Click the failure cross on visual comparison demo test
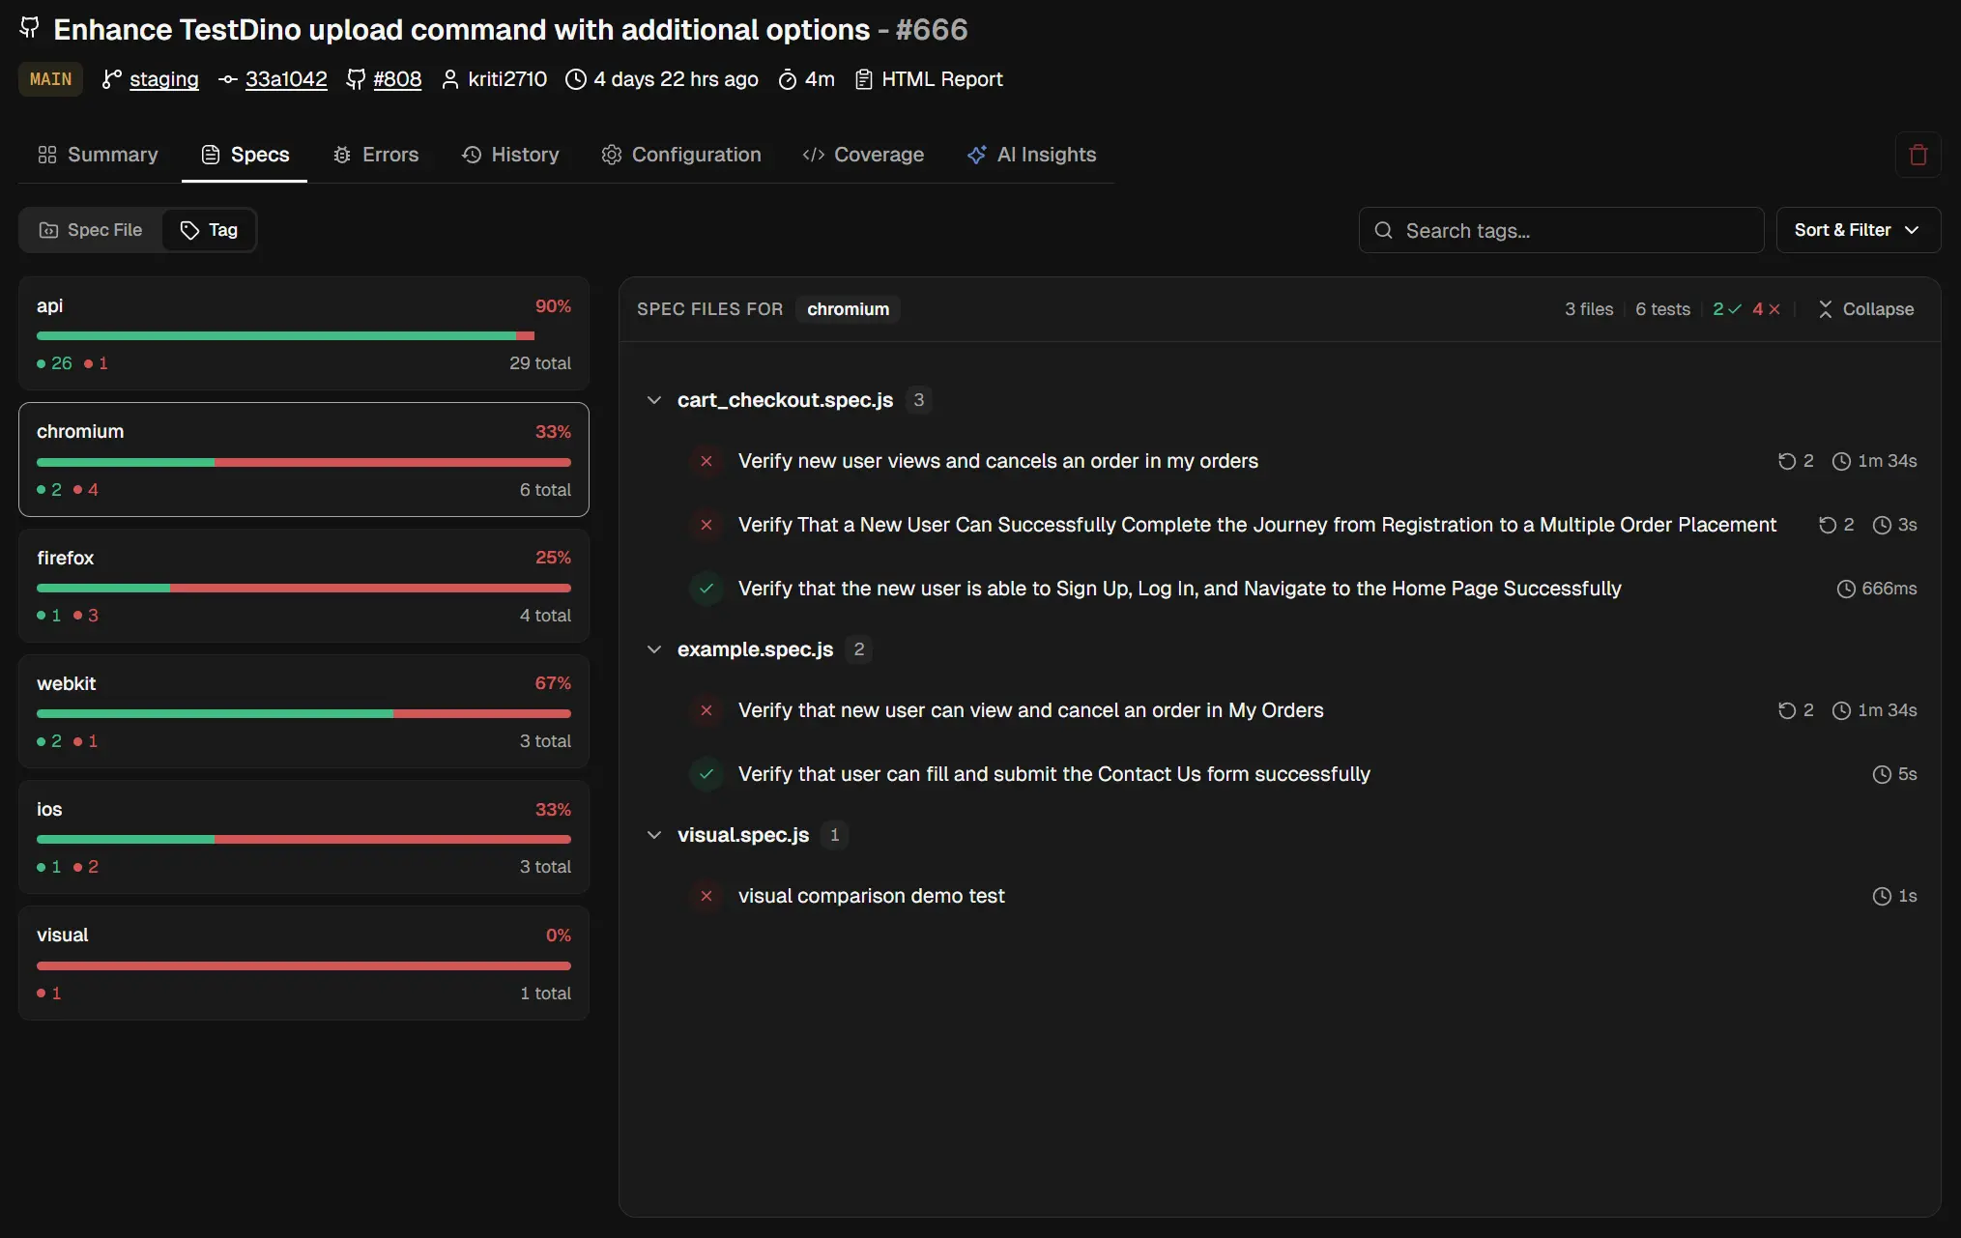This screenshot has height=1238, width=1961. 707,896
